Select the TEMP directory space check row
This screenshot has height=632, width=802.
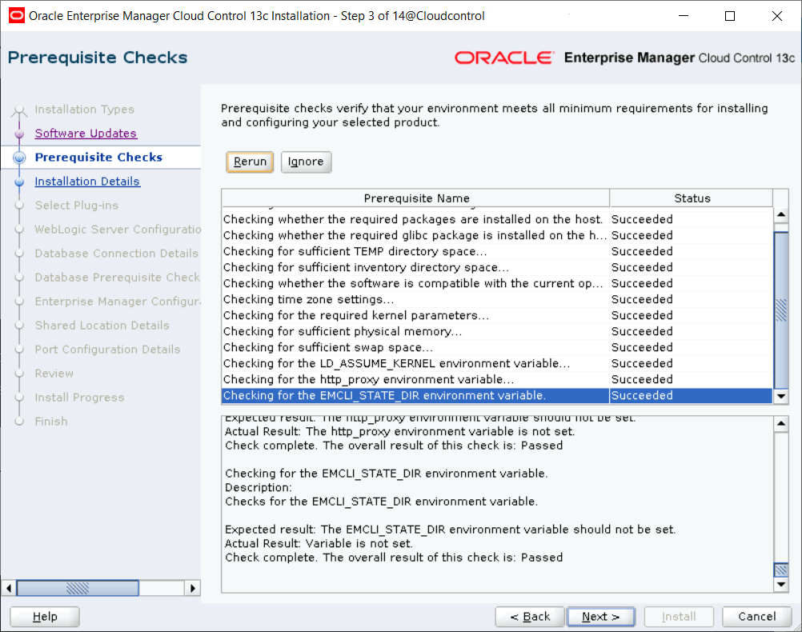pyautogui.click(x=496, y=251)
